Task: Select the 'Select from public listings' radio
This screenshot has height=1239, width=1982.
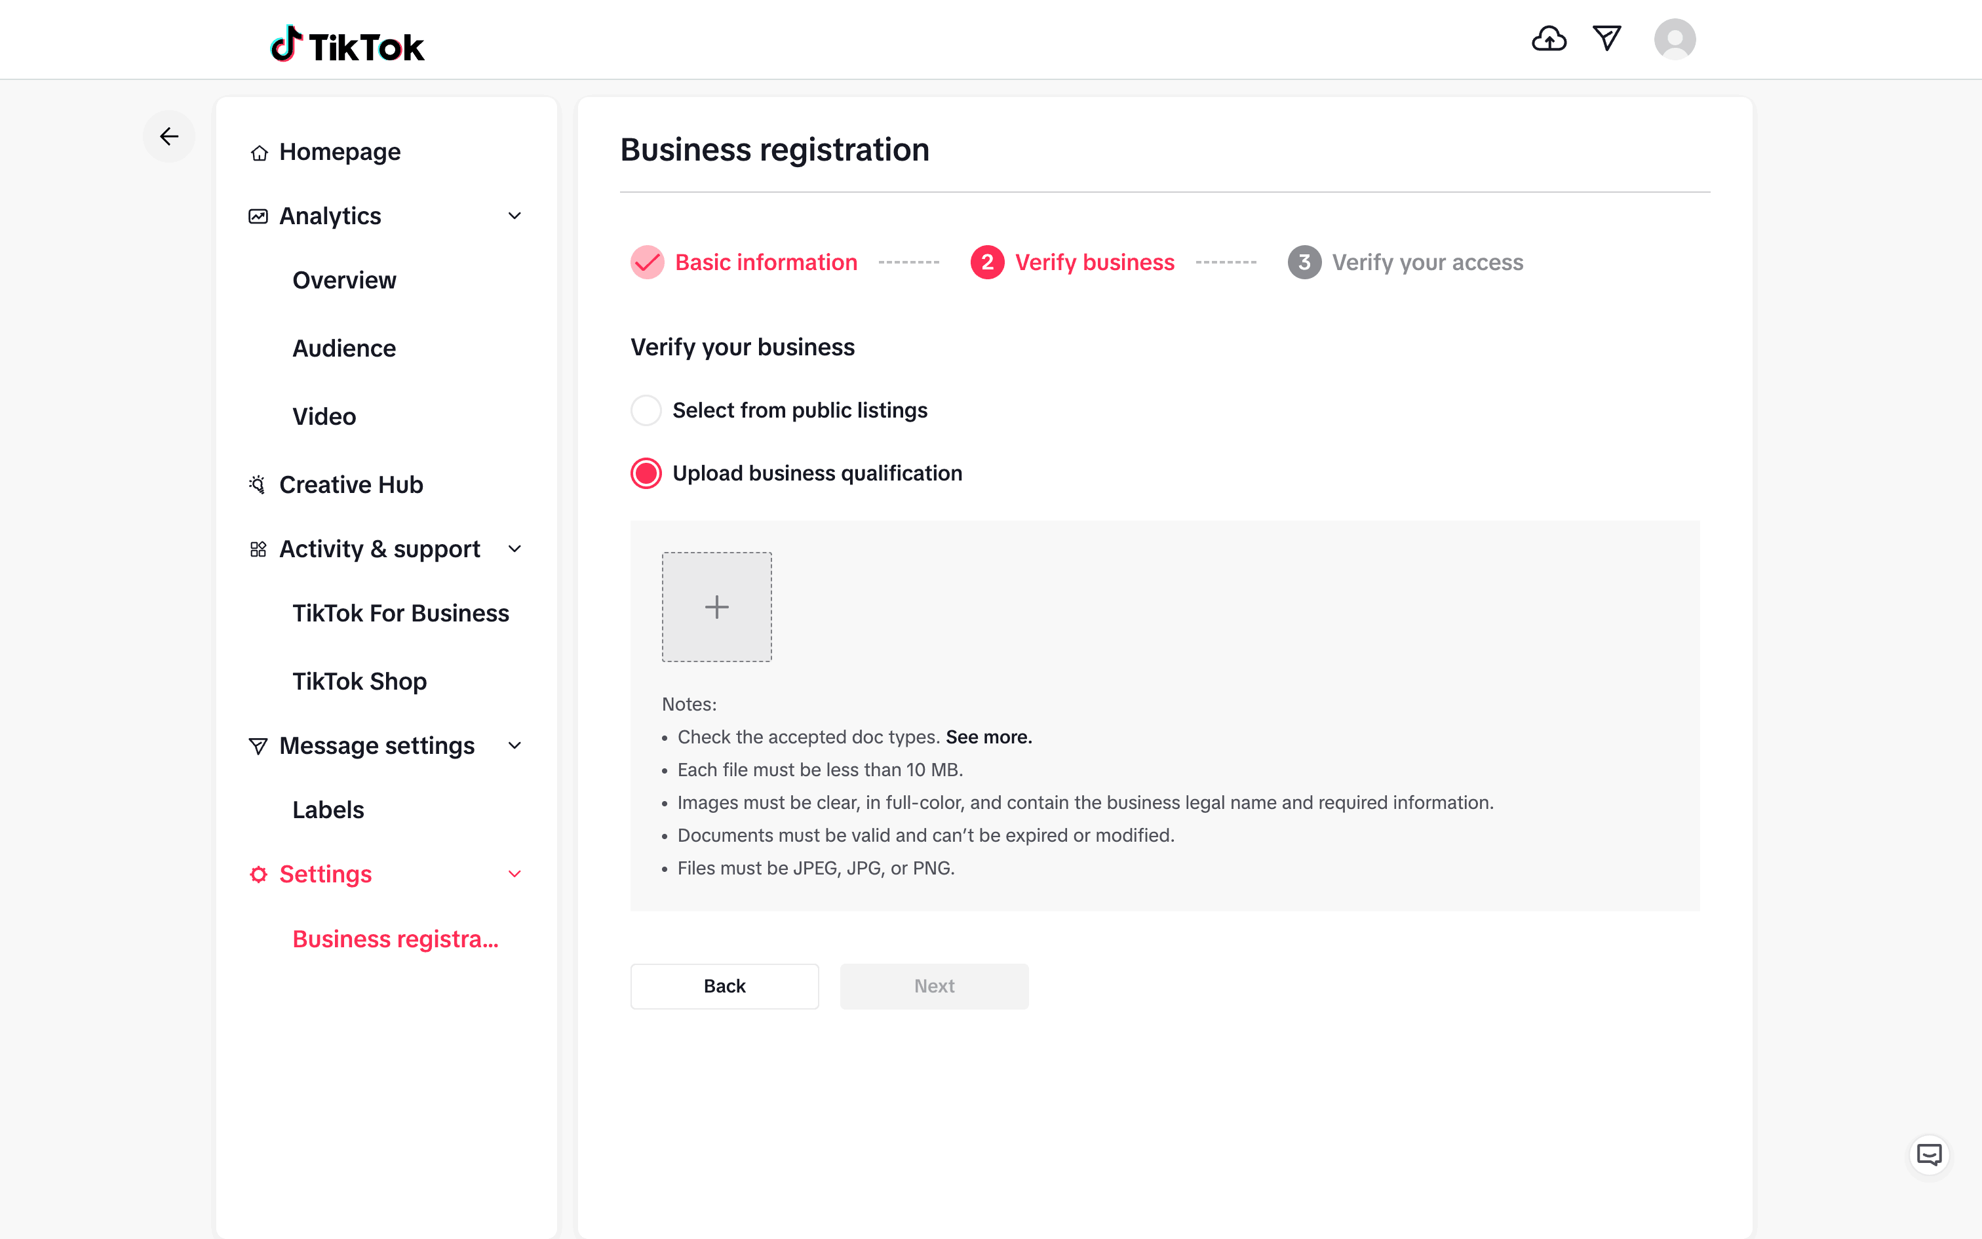Action: (x=646, y=410)
